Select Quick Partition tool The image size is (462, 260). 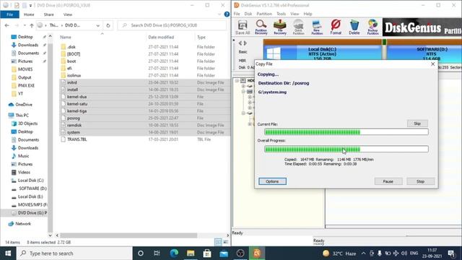(x=298, y=27)
